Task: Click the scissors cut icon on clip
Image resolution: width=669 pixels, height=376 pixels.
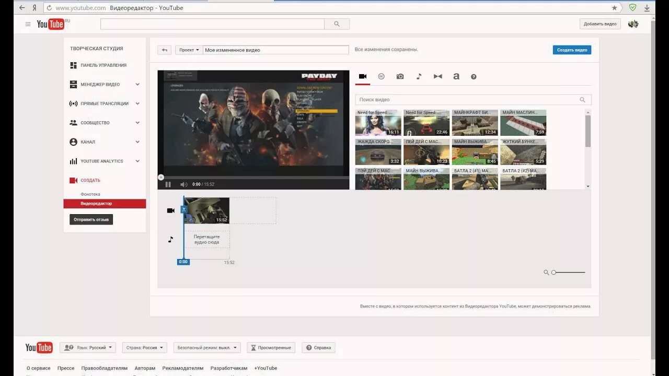Action: point(183,209)
